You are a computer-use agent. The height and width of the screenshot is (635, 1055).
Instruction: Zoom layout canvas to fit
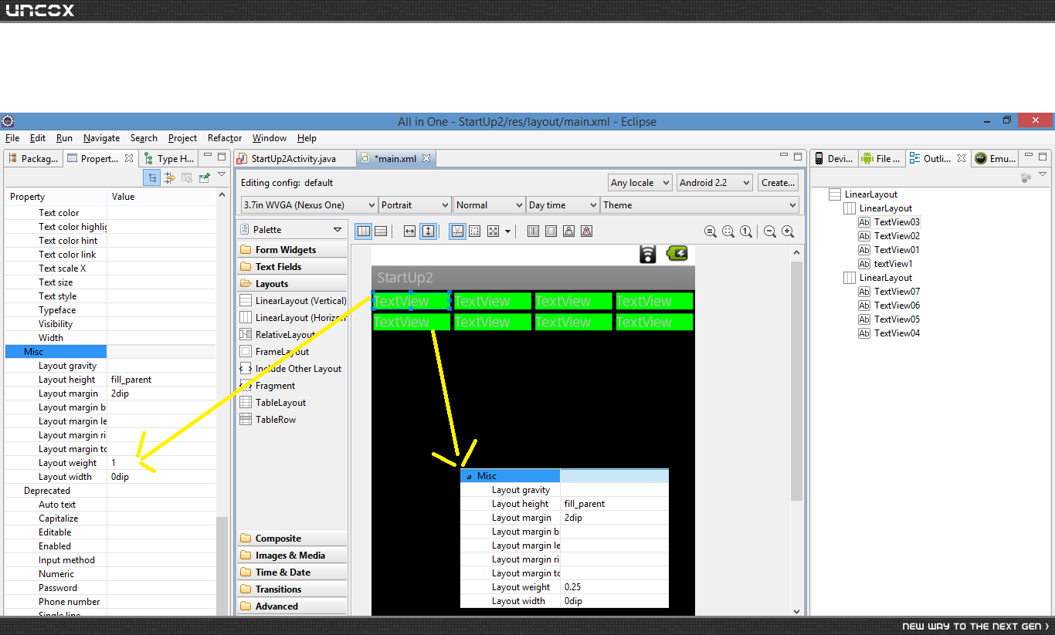[x=728, y=231]
